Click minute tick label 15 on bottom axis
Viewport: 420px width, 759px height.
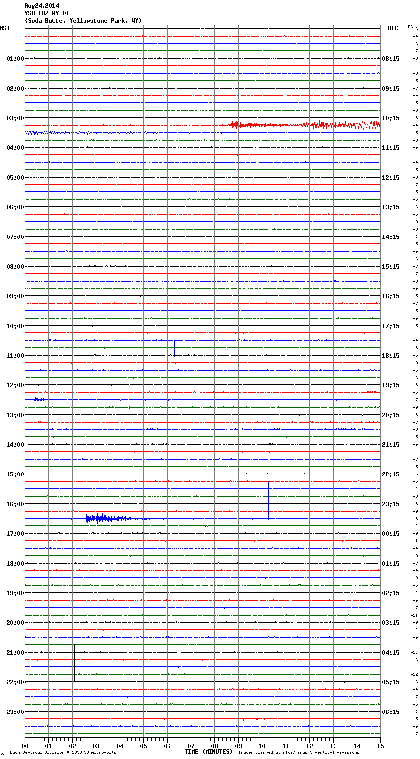tap(380, 746)
